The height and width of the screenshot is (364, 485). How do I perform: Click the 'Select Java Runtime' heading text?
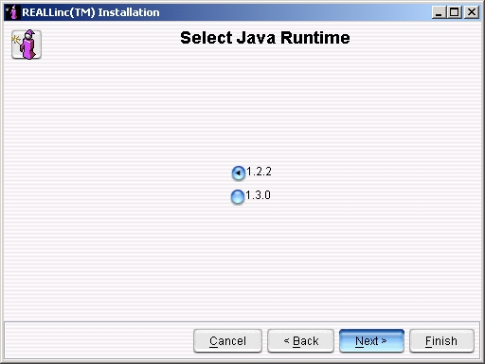[265, 38]
